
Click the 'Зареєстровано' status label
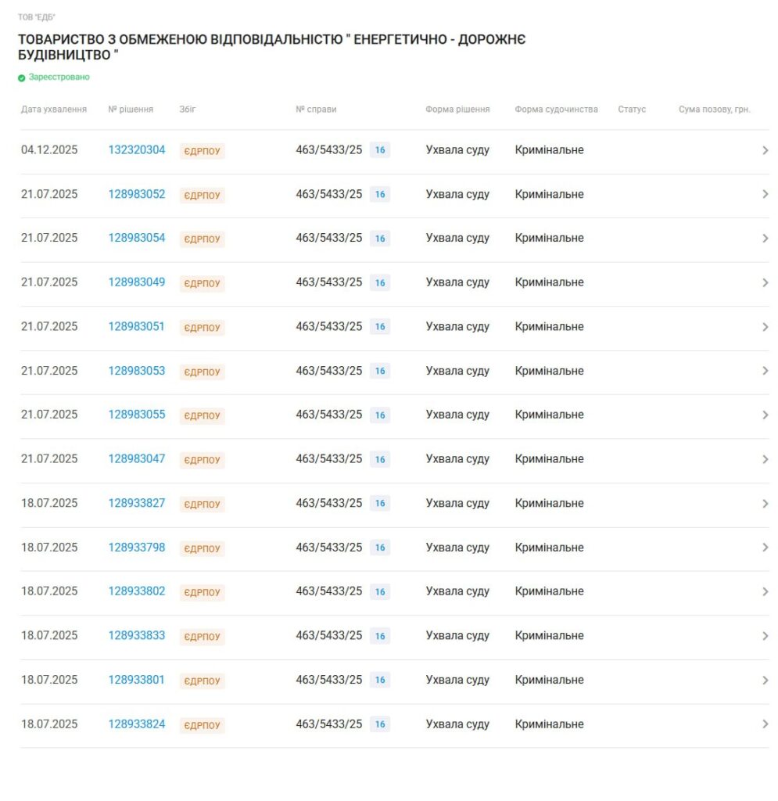pos(59,77)
